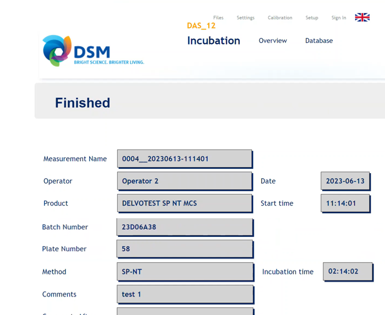The width and height of the screenshot is (385, 315).
Task: Click the DSM logo icon
Action: [57, 51]
